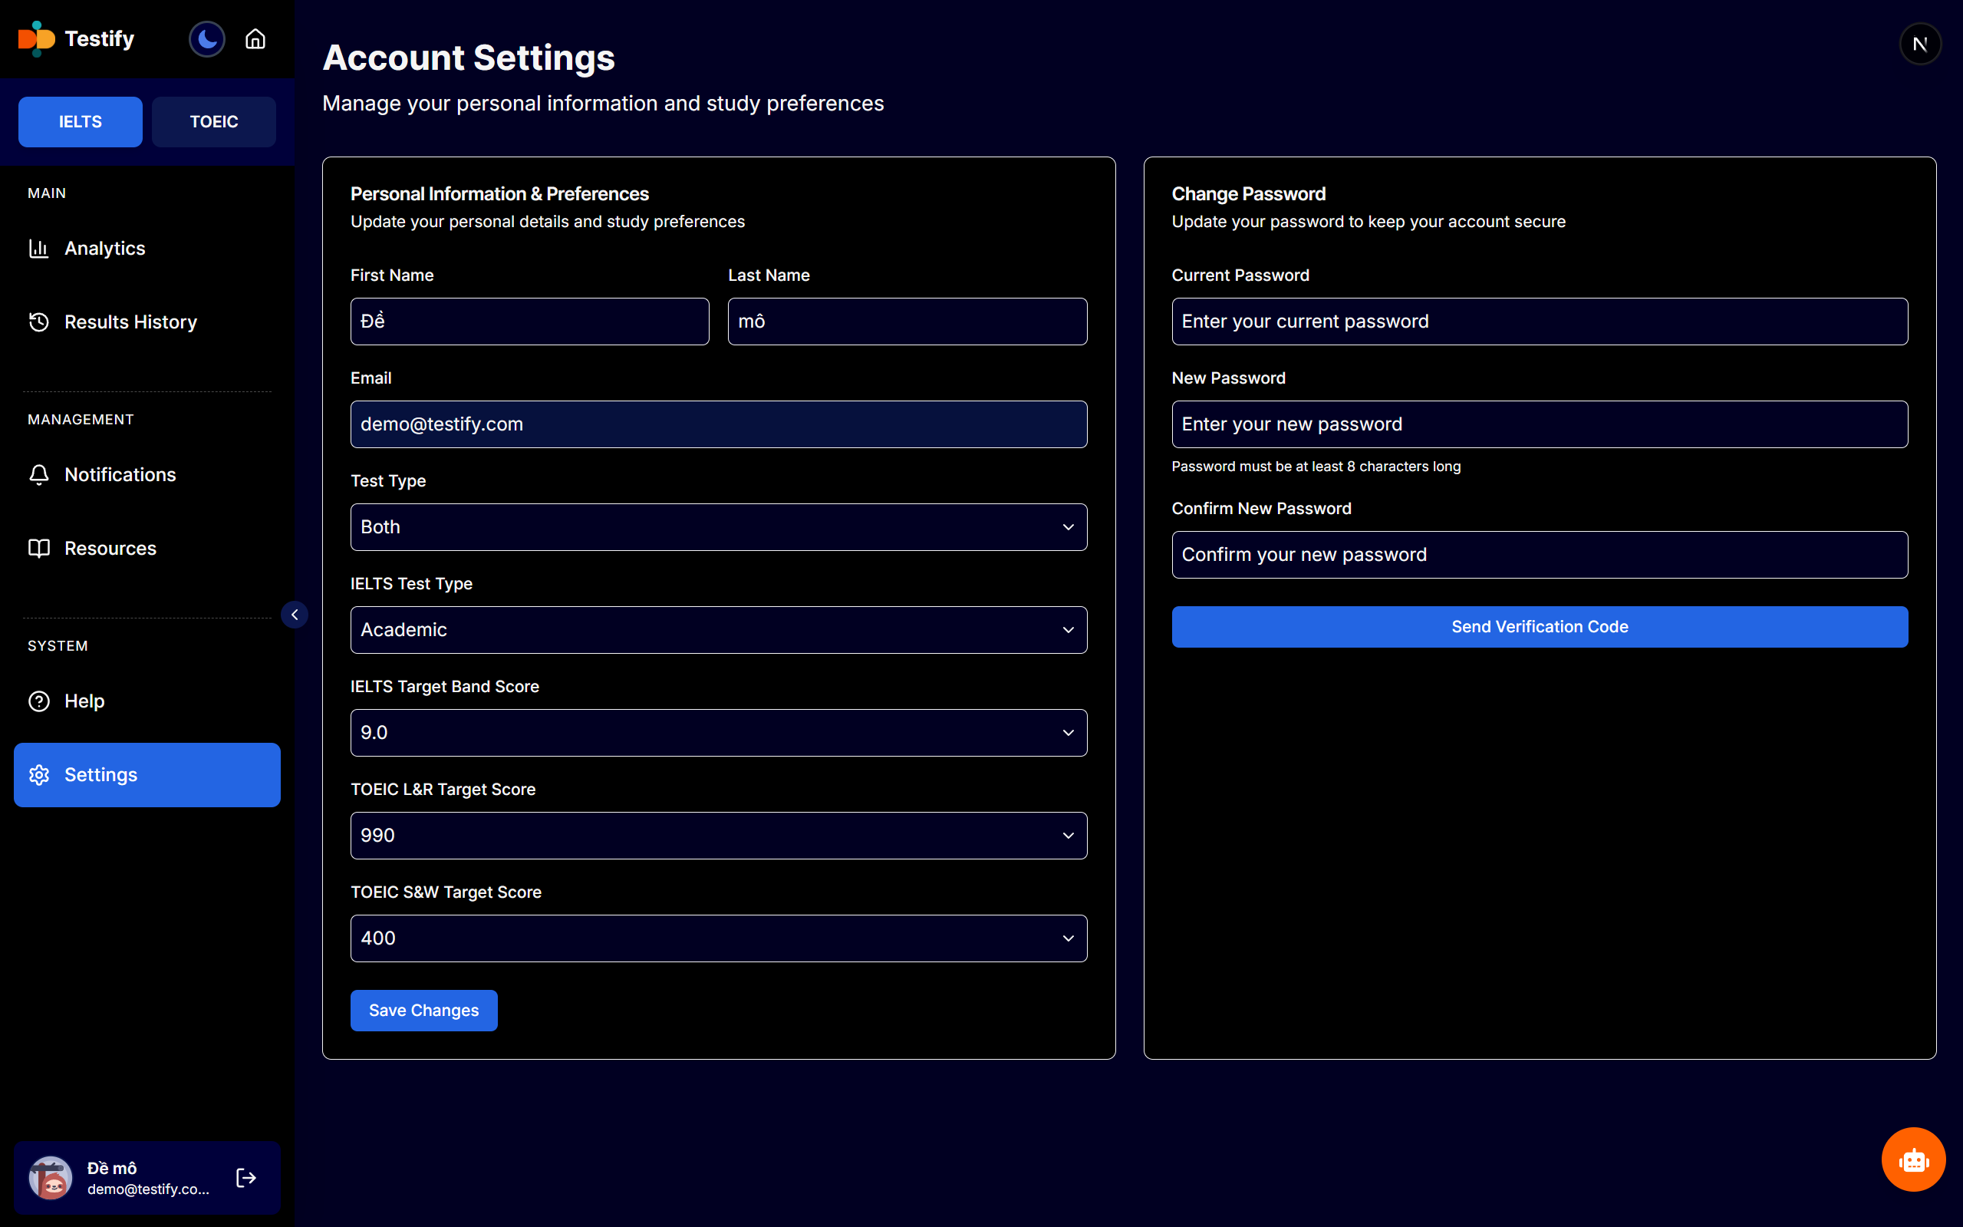
Task: Open the Help page
Action: (84, 701)
